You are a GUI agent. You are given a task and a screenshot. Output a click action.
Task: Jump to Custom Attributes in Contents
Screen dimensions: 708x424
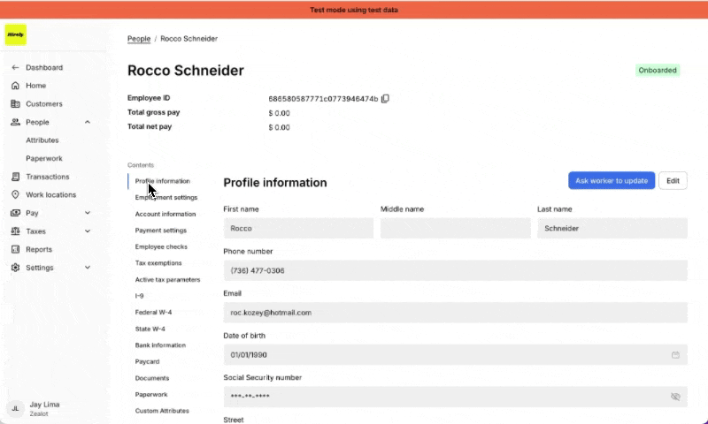pos(162,411)
